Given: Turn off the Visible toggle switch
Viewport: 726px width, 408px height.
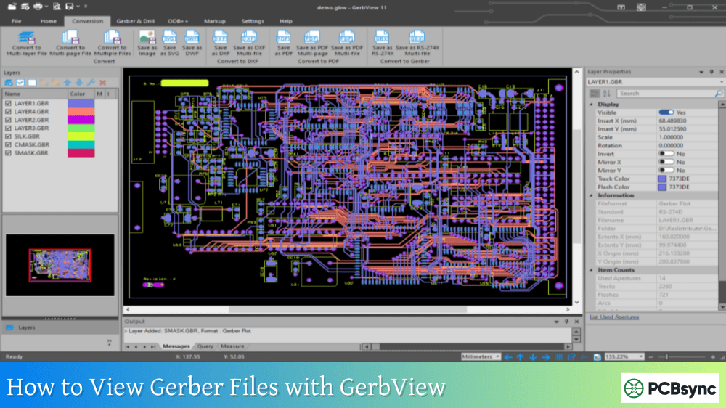Looking at the screenshot, I should coord(665,113).
